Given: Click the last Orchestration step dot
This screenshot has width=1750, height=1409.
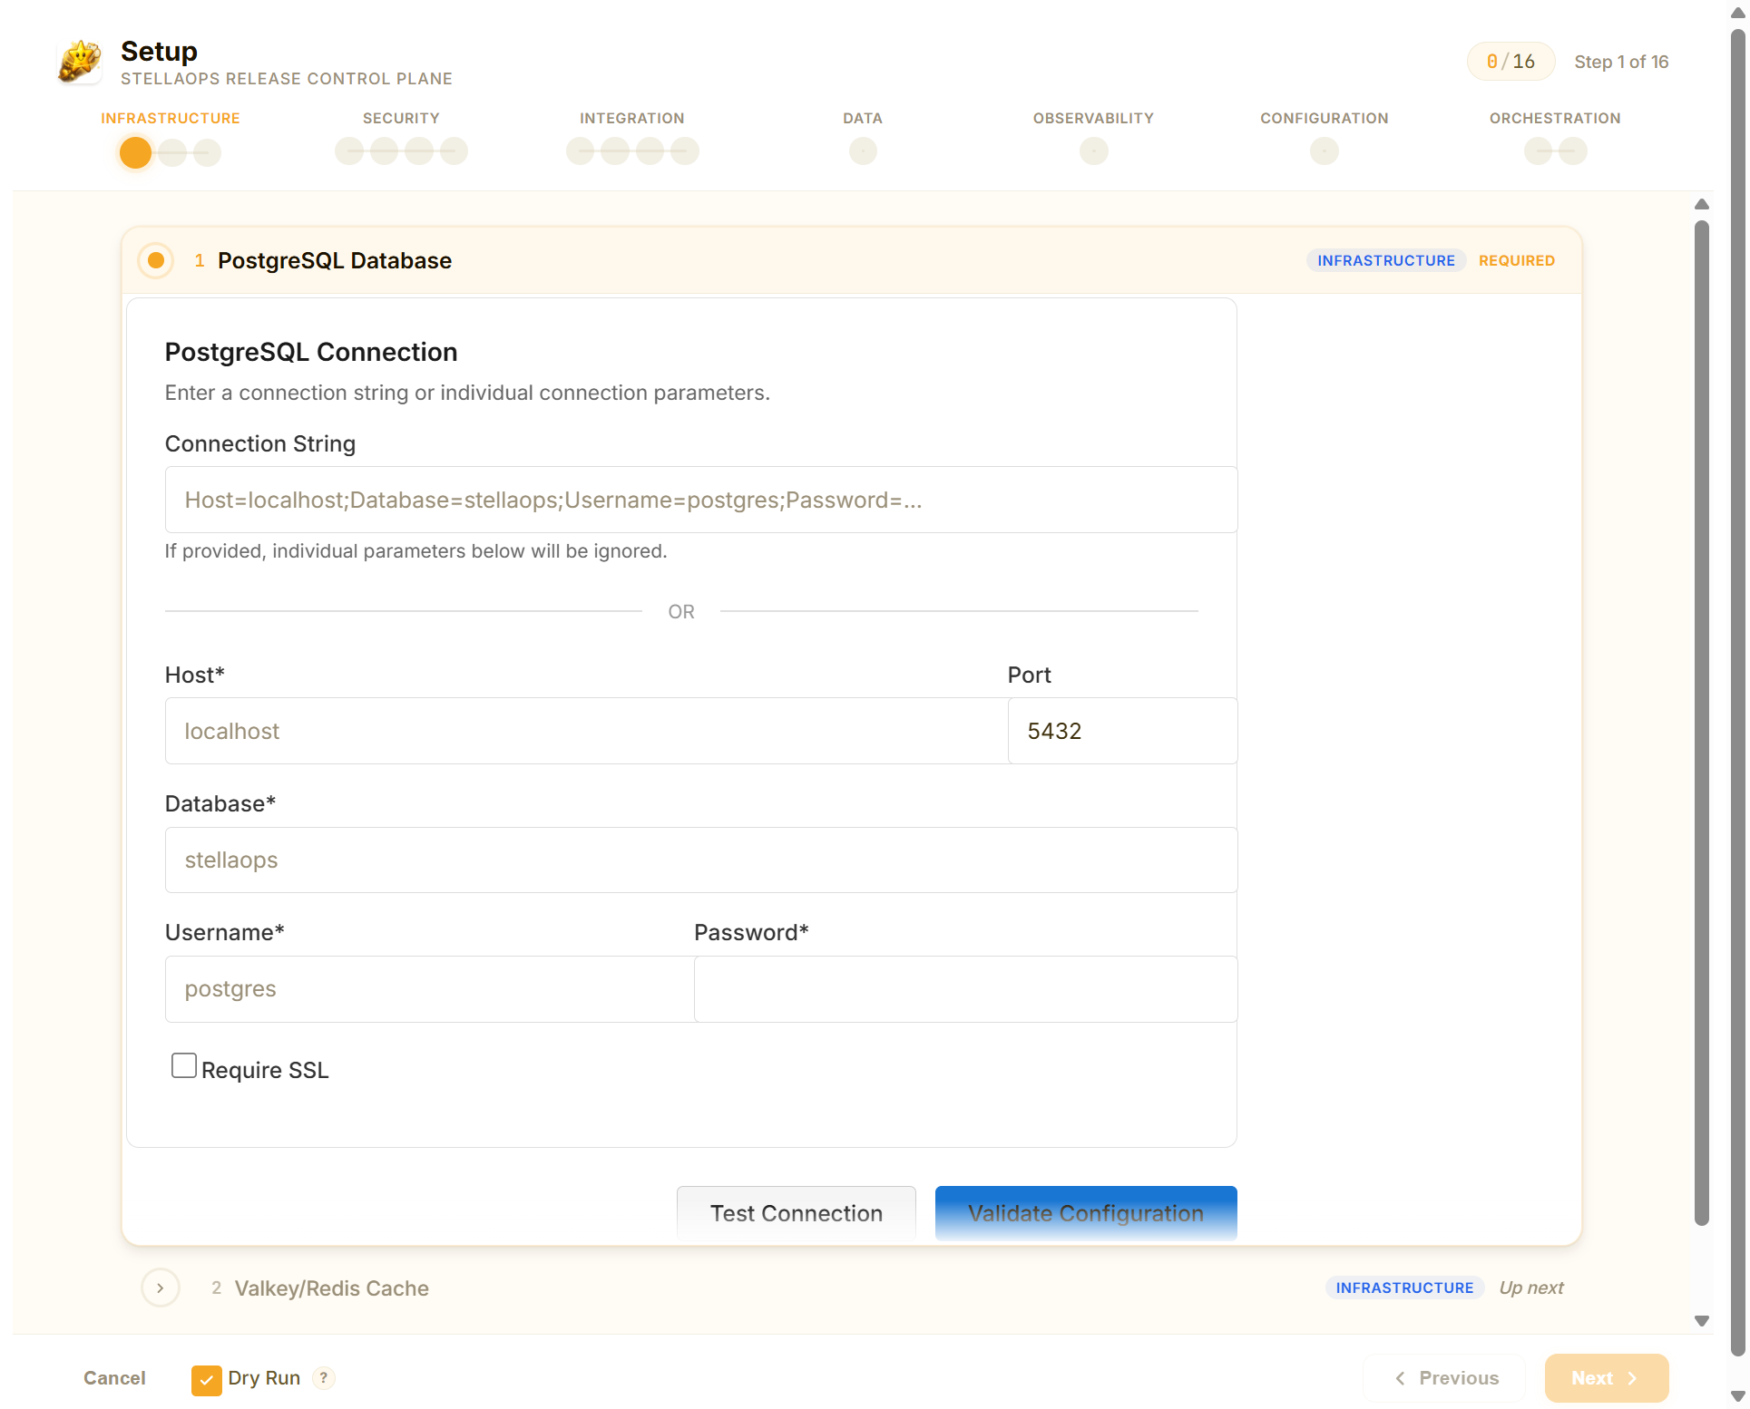Looking at the screenshot, I should [1572, 151].
